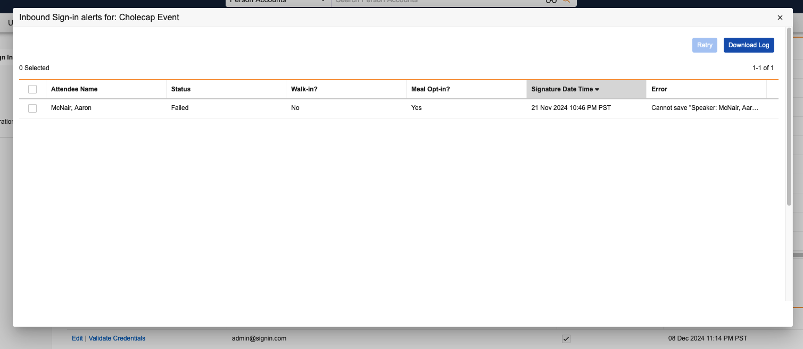Close the Inbound Sign-in alerts dialog
This screenshot has height=349, width=803.
coord(780,18)
